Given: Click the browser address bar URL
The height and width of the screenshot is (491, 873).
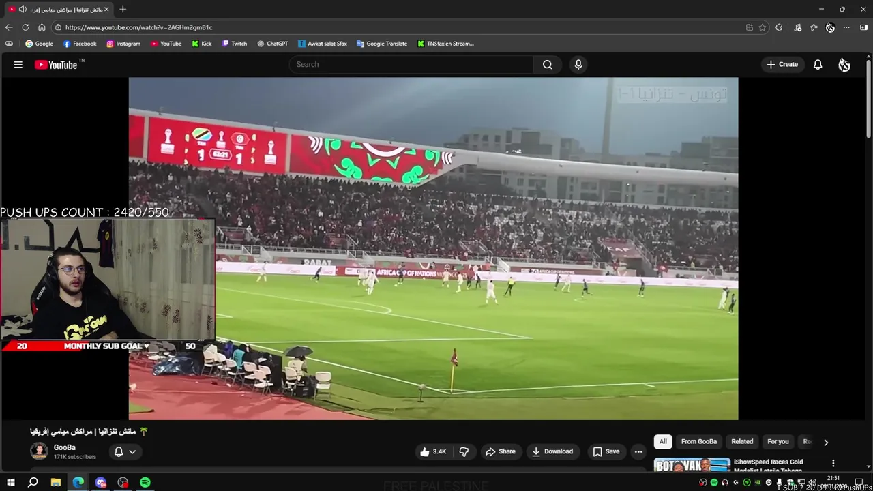Looking at the screenshot, I should (x=139, y=27).
